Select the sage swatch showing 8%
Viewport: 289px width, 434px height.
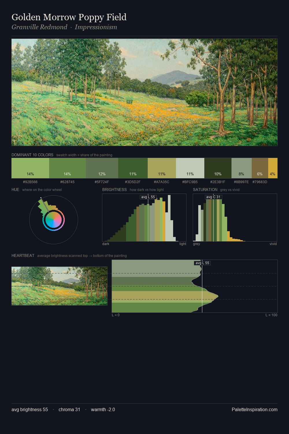click(242, 168)
